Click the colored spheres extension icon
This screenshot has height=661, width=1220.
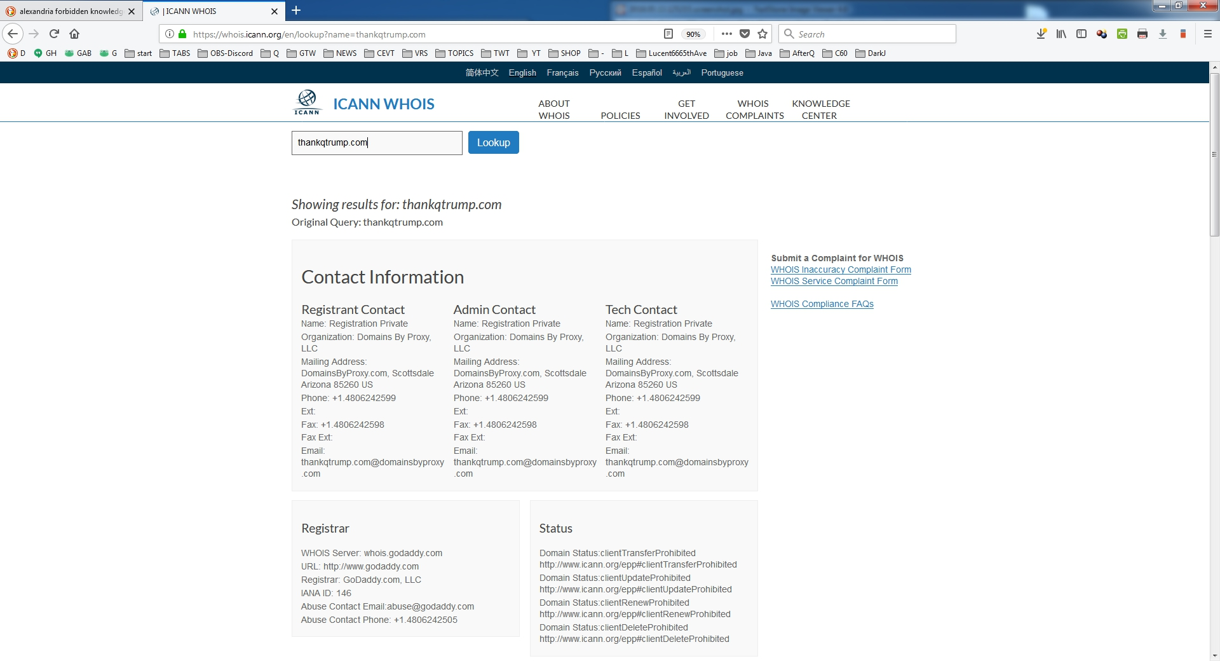tap(1102, 34)
